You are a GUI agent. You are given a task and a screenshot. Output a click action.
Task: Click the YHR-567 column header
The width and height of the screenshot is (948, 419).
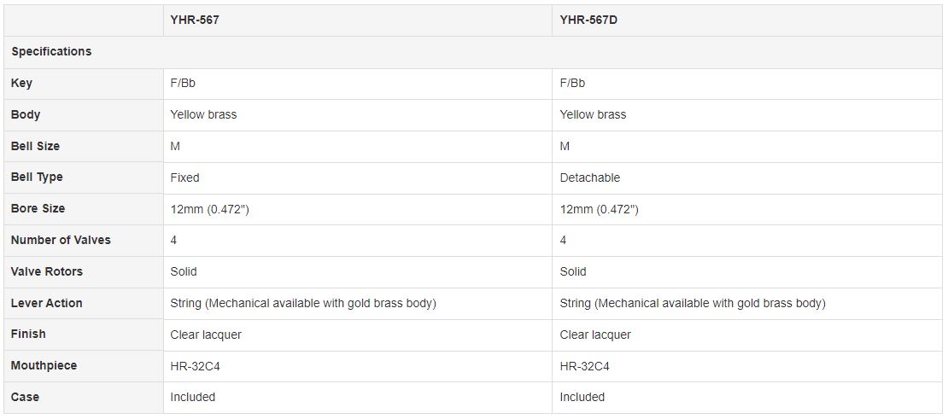click(195, 20)
